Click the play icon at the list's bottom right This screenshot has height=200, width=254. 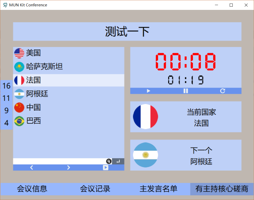(105, 167)
